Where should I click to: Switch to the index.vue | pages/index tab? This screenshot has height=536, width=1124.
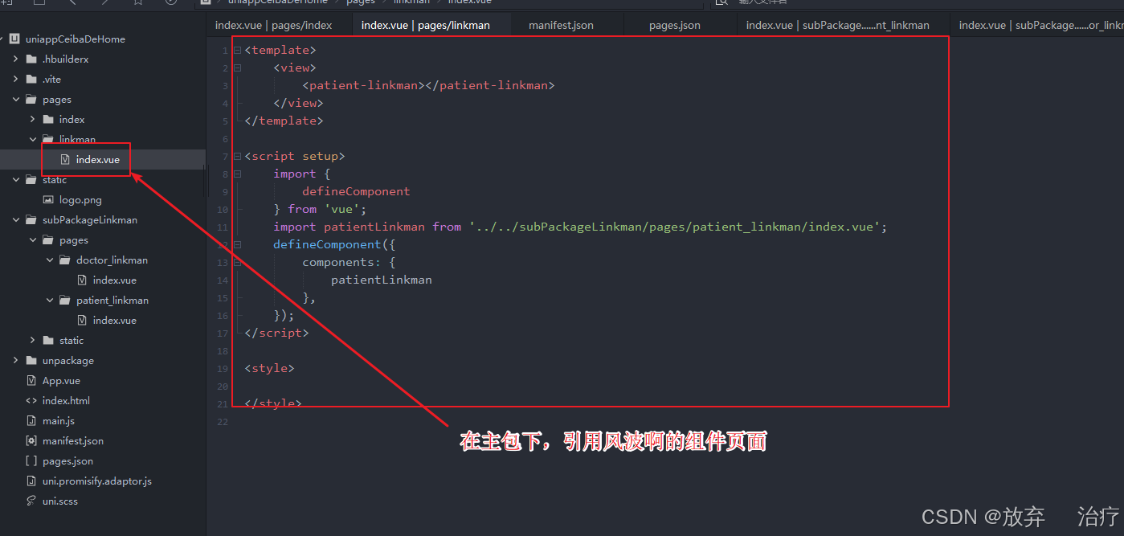pos(273,25)
